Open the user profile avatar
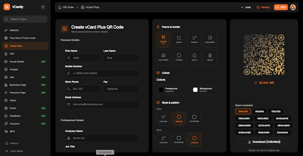 (293, 7)
